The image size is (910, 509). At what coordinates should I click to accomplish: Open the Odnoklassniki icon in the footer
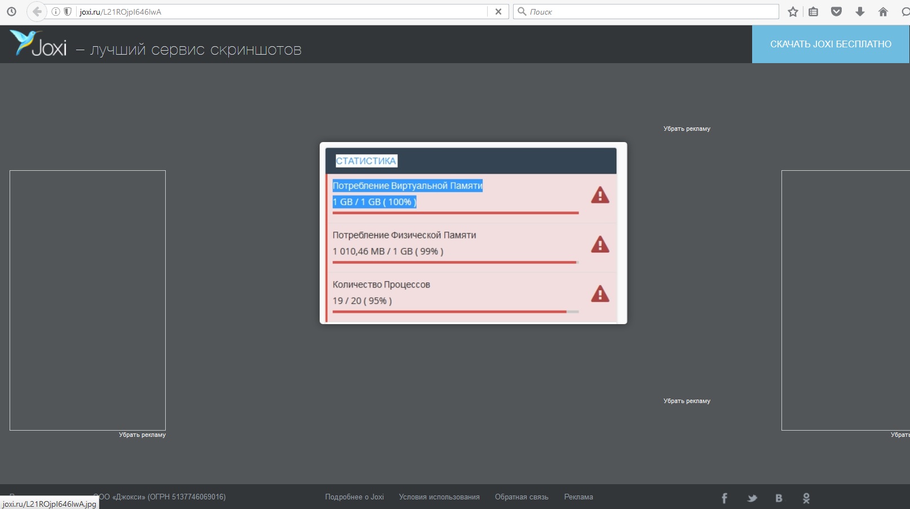(x=806, y=498)
